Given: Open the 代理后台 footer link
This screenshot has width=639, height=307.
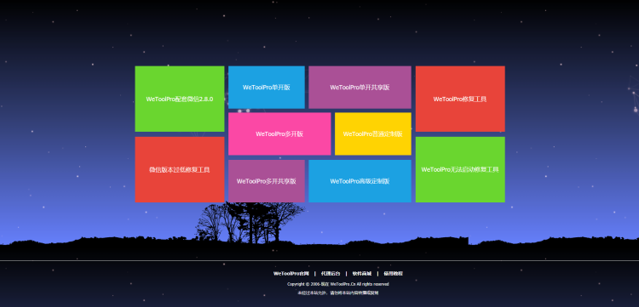Looking at the screenshot, I should pyautogui.click(x=331, y=274).
